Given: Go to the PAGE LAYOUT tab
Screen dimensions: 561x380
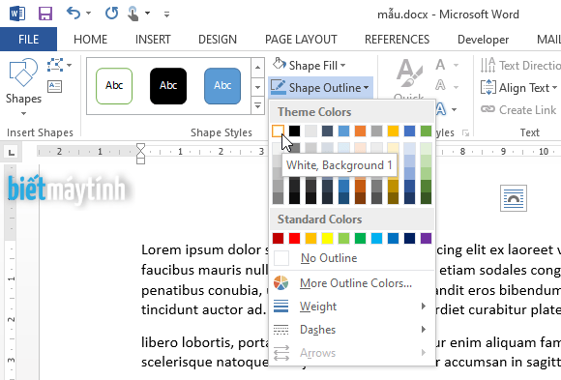Looking at the screenshot, I should 301,39.
